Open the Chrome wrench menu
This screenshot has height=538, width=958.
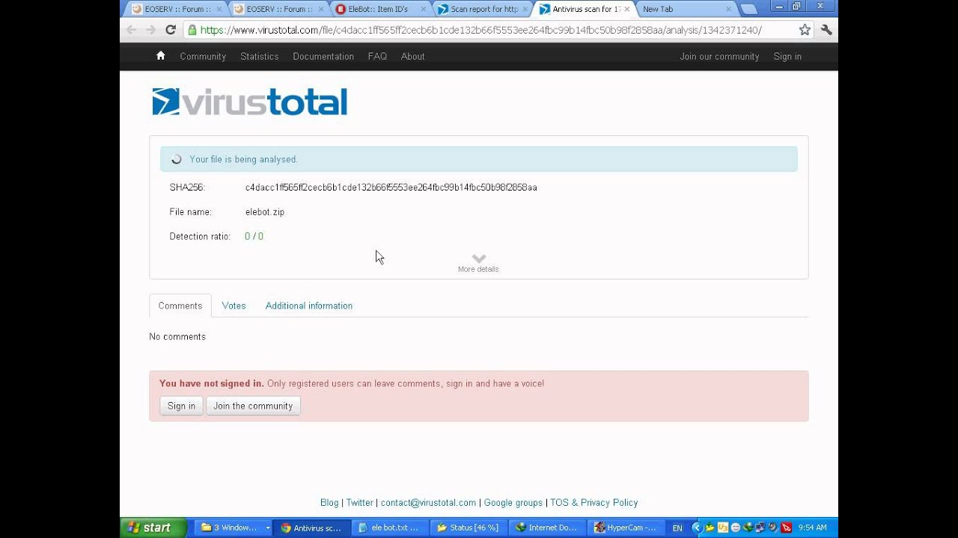826,30
